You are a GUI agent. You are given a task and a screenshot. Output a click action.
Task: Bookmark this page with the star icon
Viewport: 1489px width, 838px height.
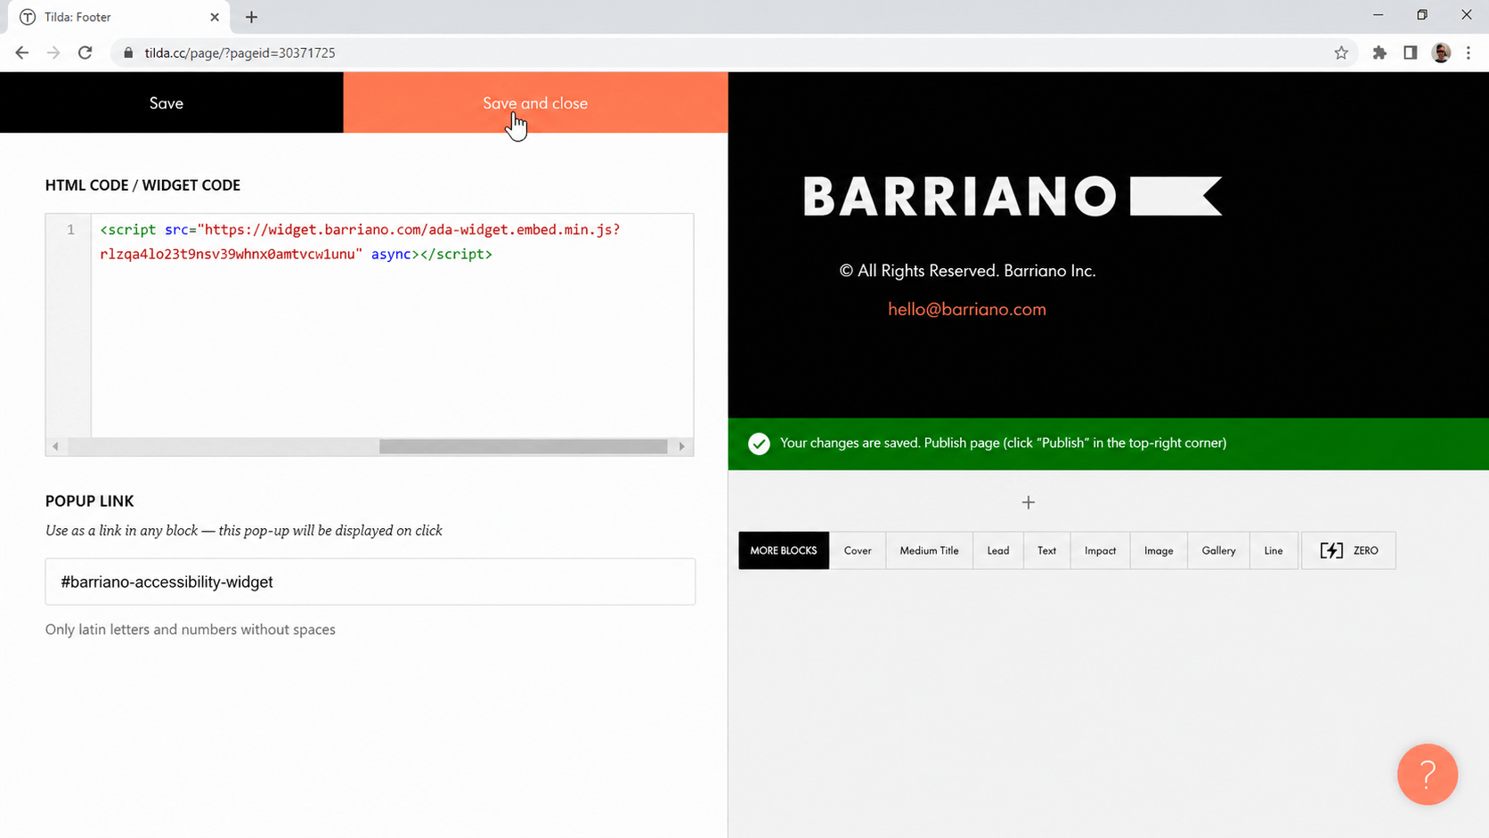1341,53
